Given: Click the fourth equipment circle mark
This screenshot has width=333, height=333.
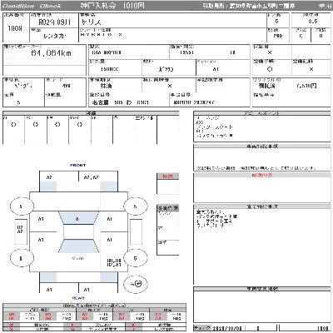Looking at the screenshot, I should [x=80, y=125].
